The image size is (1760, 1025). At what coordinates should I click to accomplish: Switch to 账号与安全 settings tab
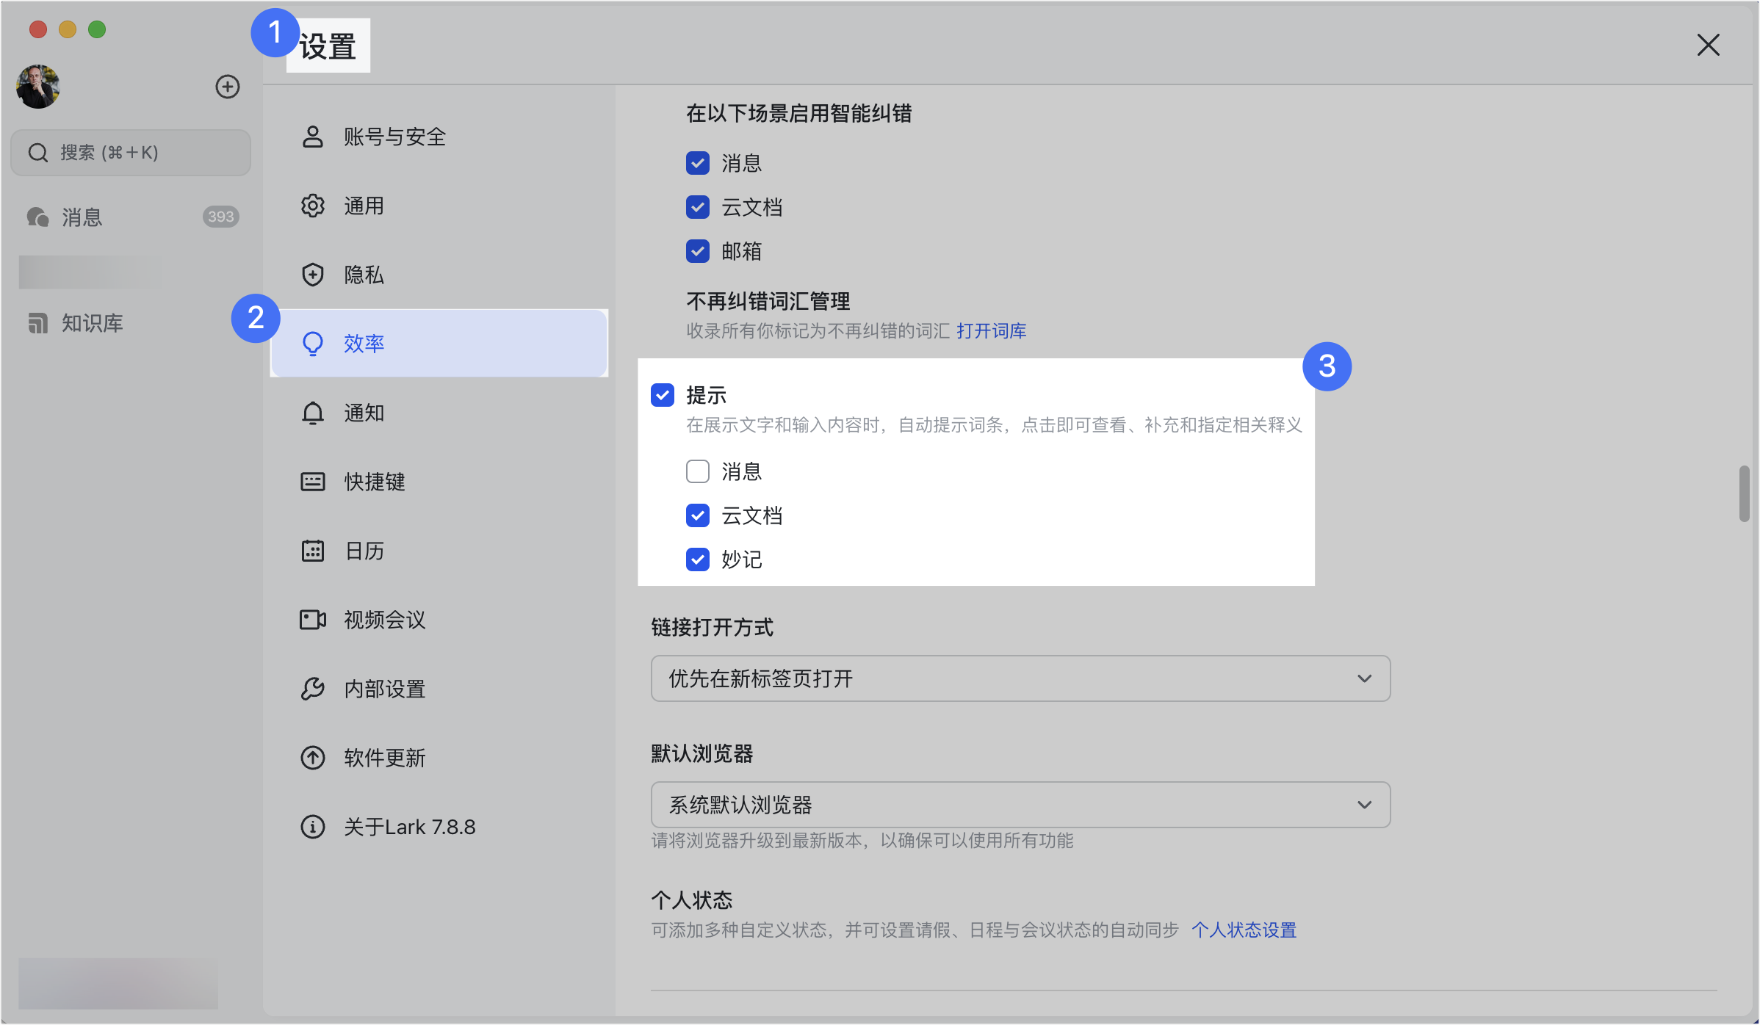(x=394, y=137)
